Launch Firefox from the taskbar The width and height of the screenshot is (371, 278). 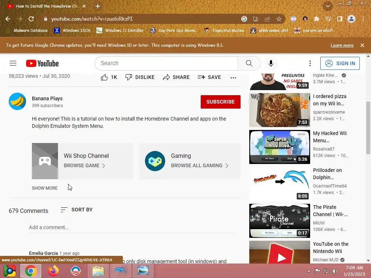tap(53, 271)
